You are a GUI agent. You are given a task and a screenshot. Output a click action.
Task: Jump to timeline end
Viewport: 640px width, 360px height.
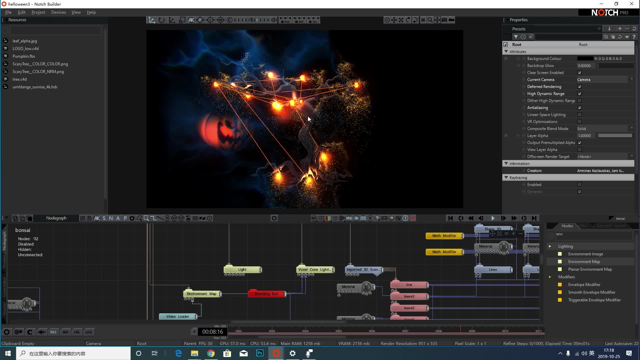534,218
